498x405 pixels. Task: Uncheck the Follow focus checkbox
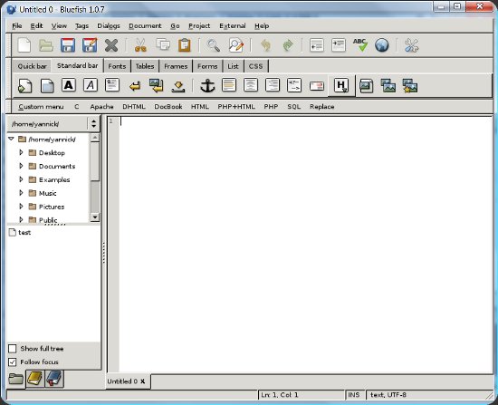pyautogui.click(x=13, y=362)
